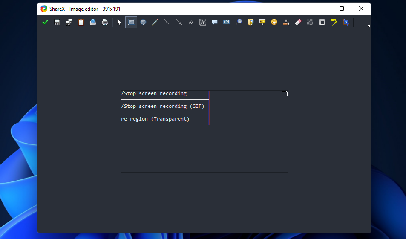
Task: Select the Select and move cursor tool
Action: [x=119, y=22]
